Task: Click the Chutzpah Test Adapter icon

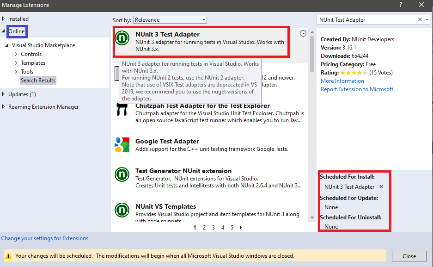Action: point(122,110)
